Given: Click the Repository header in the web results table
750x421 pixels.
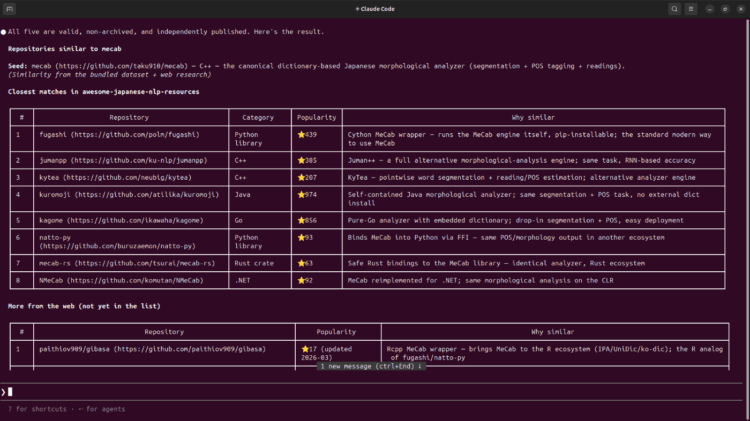Looking at the screenshot, I should (164, 332).
